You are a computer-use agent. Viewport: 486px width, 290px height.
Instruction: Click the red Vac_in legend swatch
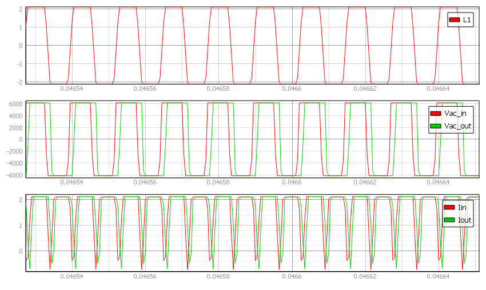(436, 113)
